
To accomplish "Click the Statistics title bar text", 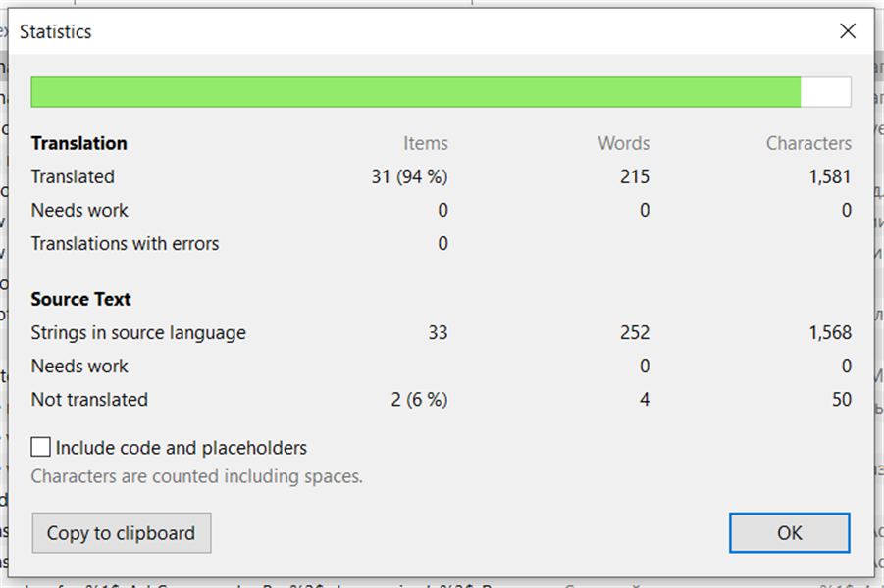I will [56, 32].
